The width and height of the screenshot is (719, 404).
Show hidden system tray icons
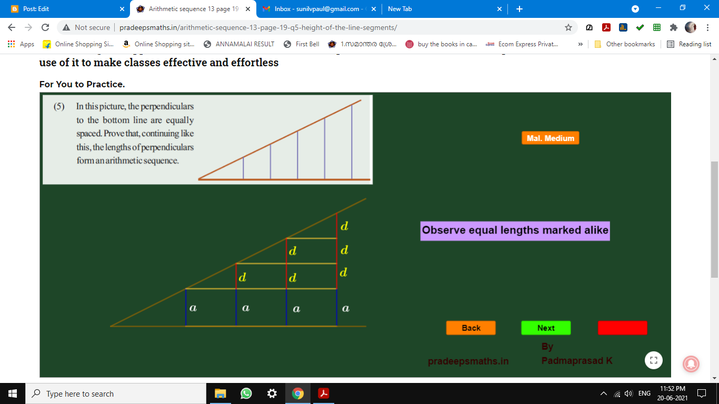coord(603,393)
